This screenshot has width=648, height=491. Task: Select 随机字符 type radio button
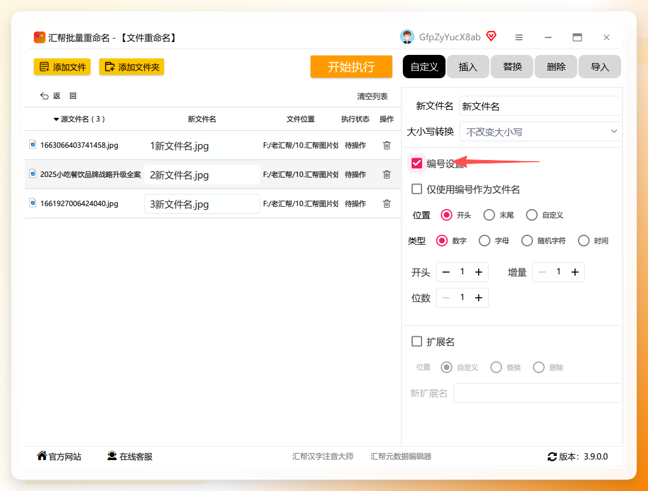[527, 241]
